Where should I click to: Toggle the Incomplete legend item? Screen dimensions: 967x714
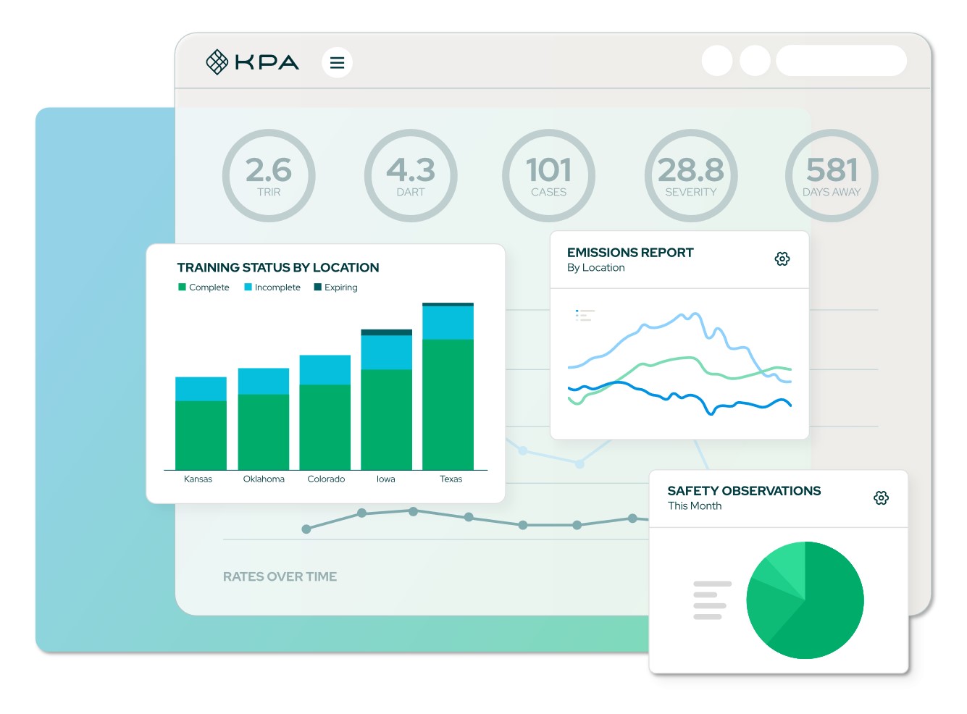(272, 287)
